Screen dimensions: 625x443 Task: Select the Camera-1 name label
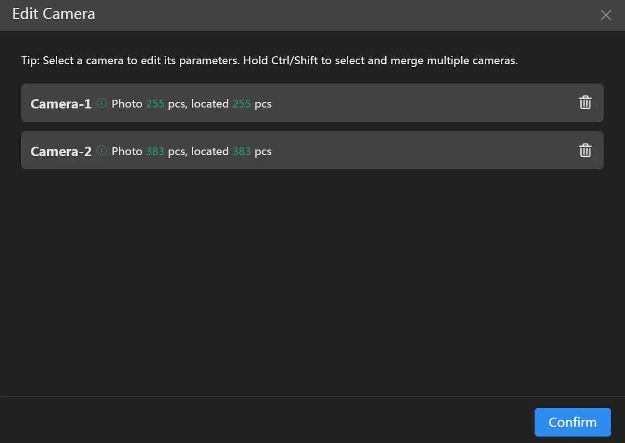pyautogui.click(x=61, y=104)
